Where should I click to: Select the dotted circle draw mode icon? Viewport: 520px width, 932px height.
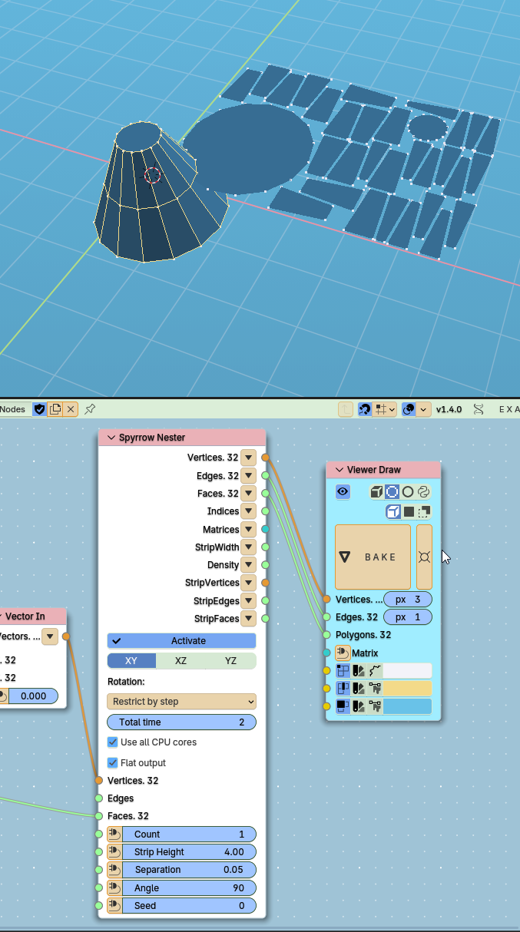392,491
